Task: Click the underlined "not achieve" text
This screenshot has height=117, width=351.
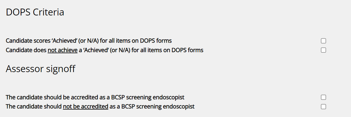Action: tap(63, 50)
